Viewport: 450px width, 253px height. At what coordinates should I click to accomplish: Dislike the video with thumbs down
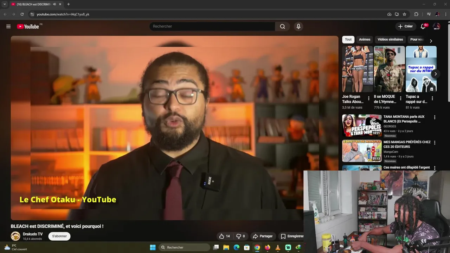coord(240,236)
